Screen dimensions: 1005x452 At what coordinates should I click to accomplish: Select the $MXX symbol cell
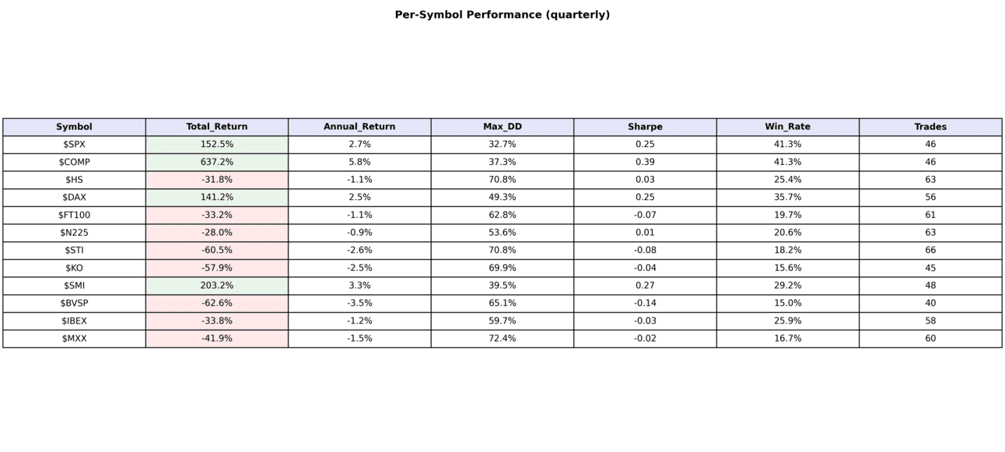pos(74,338)
